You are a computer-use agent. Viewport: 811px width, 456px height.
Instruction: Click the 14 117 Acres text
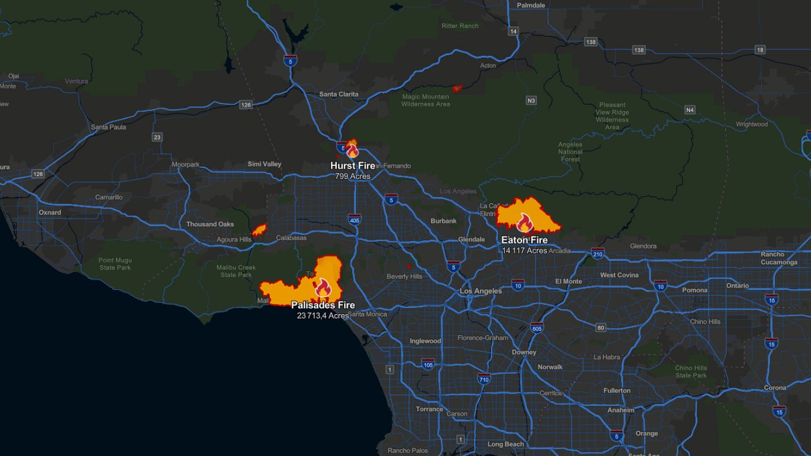click(x=524, y=251)
